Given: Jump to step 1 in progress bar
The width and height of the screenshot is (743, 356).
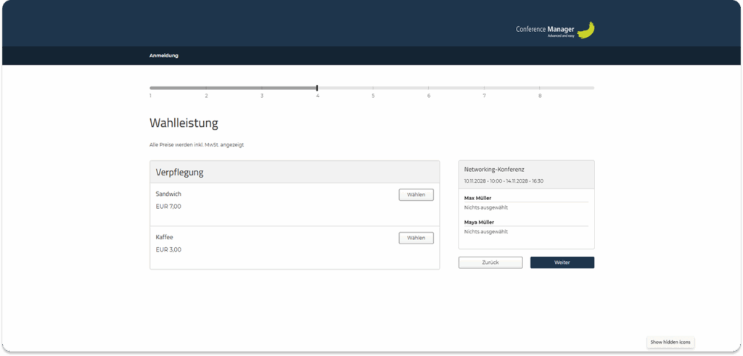Looking at the screenshot, I should point(151,96).
